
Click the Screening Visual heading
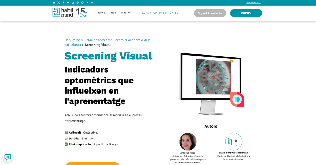(x=108, y=56)
